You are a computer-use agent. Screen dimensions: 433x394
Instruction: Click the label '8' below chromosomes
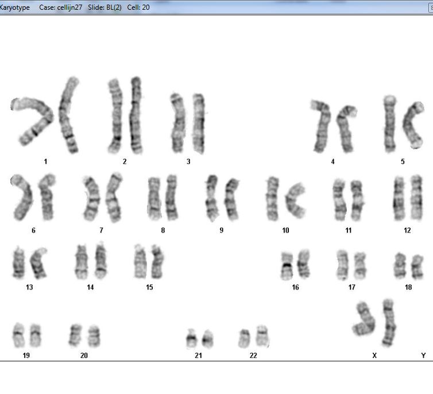coord(163,230)
